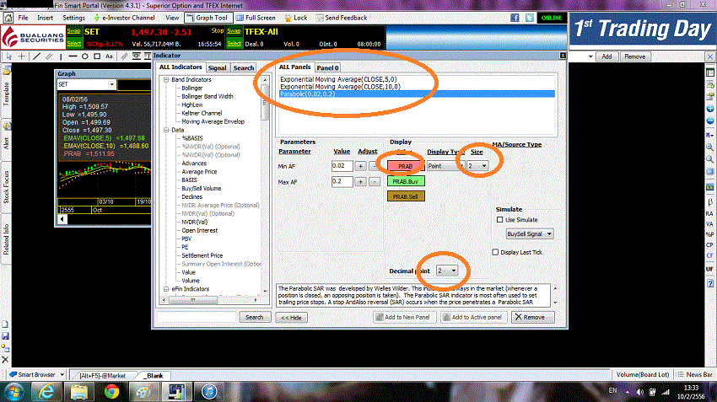
Task: Increase Max AF with plus button
Action: (x=360, y=182)
